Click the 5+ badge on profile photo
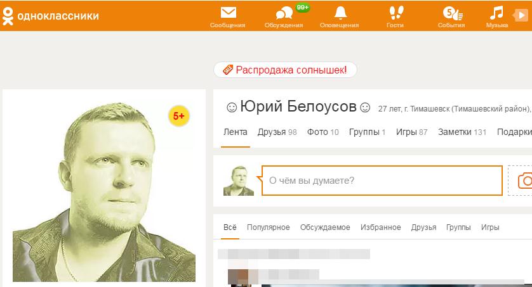532x287 pixels. pos(179,116)
